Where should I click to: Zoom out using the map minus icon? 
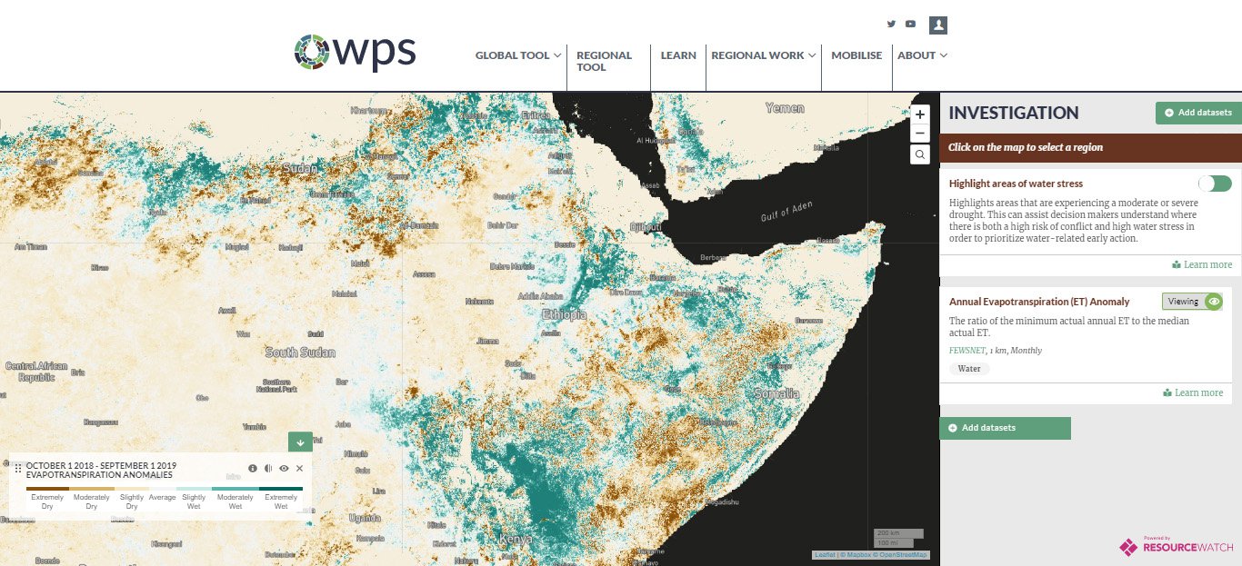click(919, 133)
